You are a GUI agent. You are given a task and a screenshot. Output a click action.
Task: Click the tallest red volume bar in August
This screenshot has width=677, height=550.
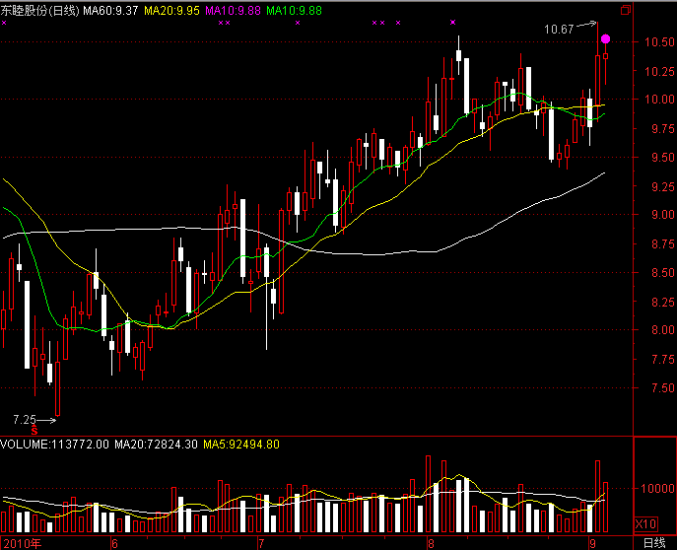click(428, 494)
